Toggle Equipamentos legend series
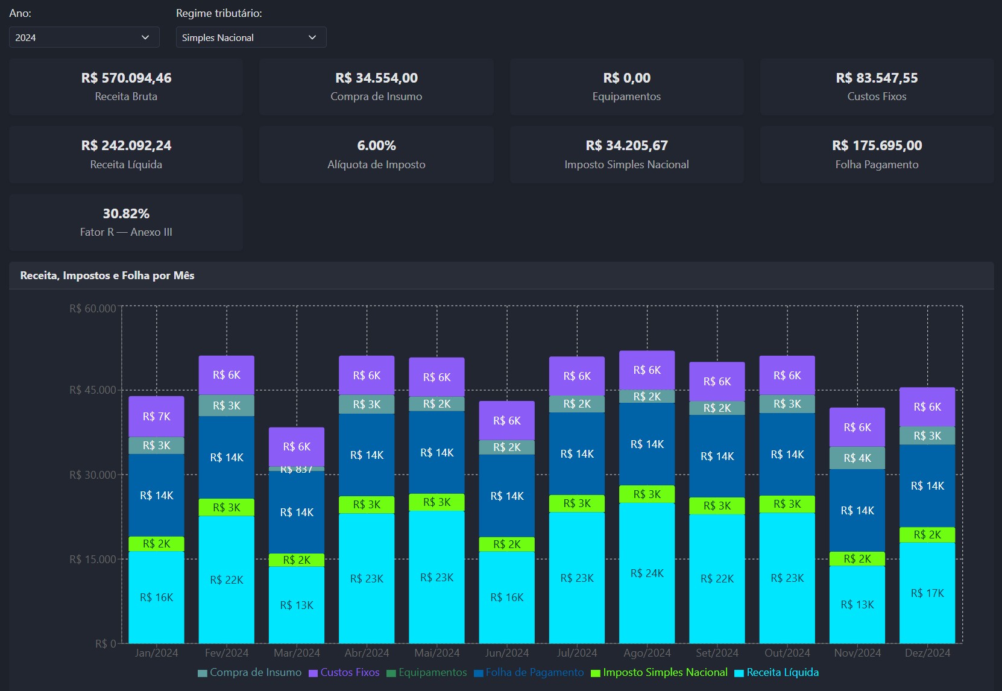The height and width of the screenshot is (691, 1002). (x=426, y=672)
